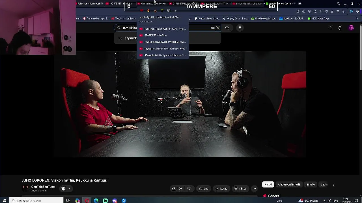Open the easy setup menu icon
Viewport: 362px width, 203px height.
click(338, 12)
